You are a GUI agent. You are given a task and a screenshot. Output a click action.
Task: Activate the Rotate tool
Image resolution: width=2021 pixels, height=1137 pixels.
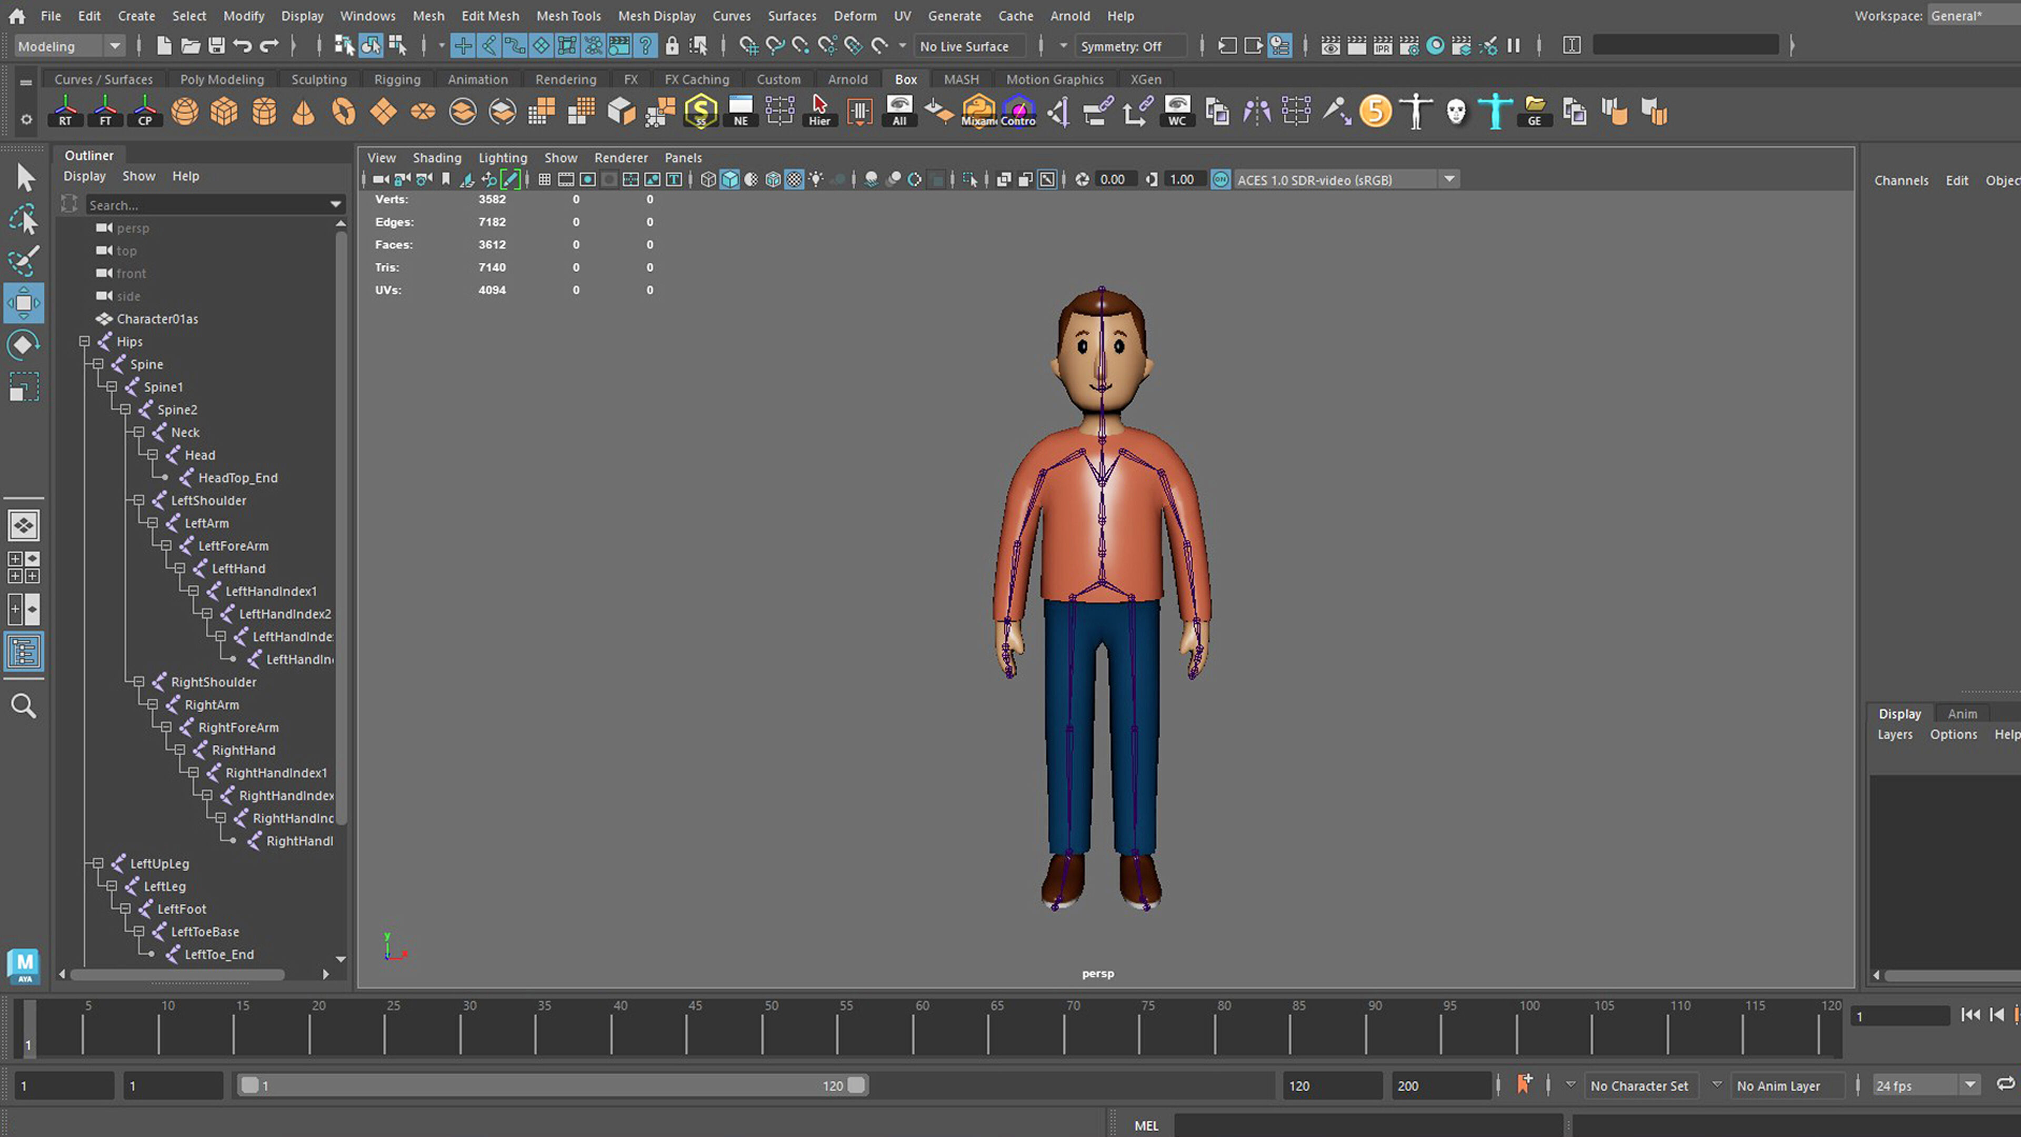[x=24, y=344]
